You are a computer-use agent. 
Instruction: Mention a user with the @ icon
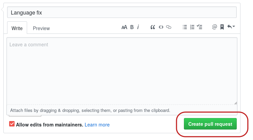pos(214,27)
